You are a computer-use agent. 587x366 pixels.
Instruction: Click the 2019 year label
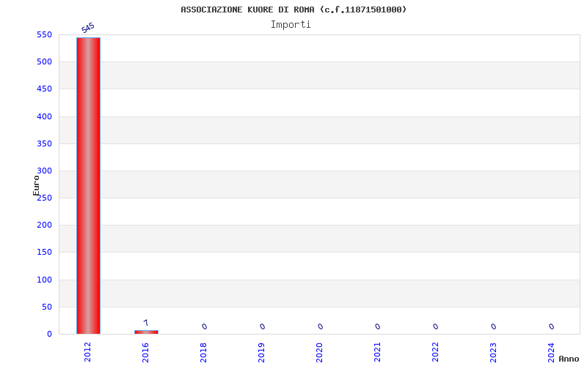click(261, 352)
